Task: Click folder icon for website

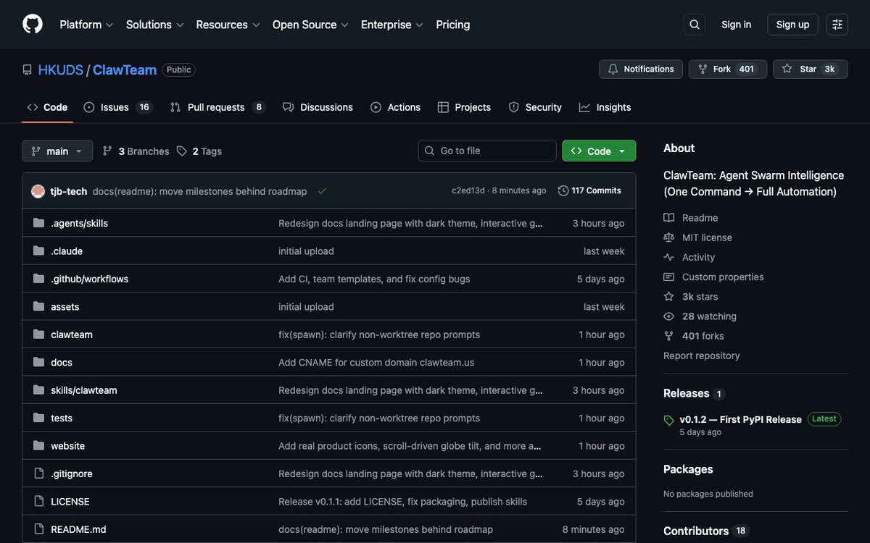Action: click(x=38, y=446)
